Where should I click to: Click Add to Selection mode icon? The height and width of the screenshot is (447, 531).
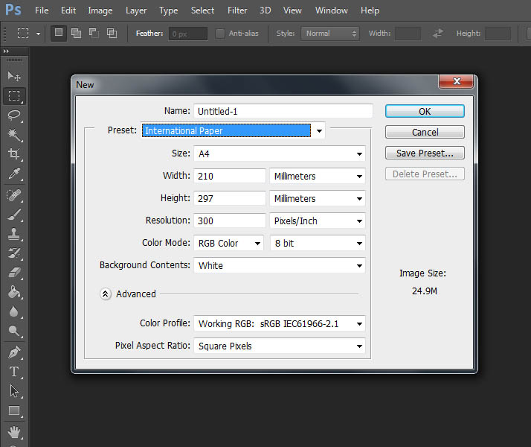pyautogui.click(x=76, y=33)
